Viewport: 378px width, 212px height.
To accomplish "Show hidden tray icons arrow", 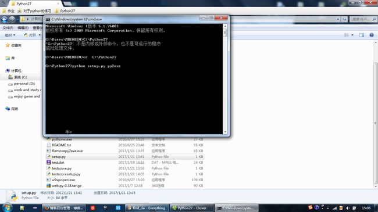I will tap(328, 208).
